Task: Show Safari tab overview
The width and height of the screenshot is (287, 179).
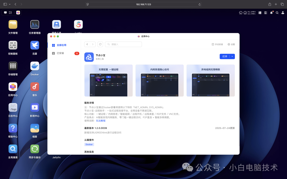Action: tap(282, 4)
